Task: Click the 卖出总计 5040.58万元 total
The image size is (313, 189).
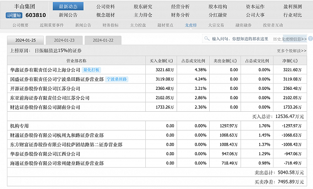Action: [x=279, y=172]
